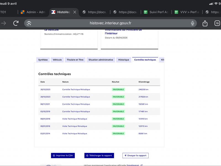Click the date 28/10/2023
This screenshot has height=166, width=221.
click(45, 97)
